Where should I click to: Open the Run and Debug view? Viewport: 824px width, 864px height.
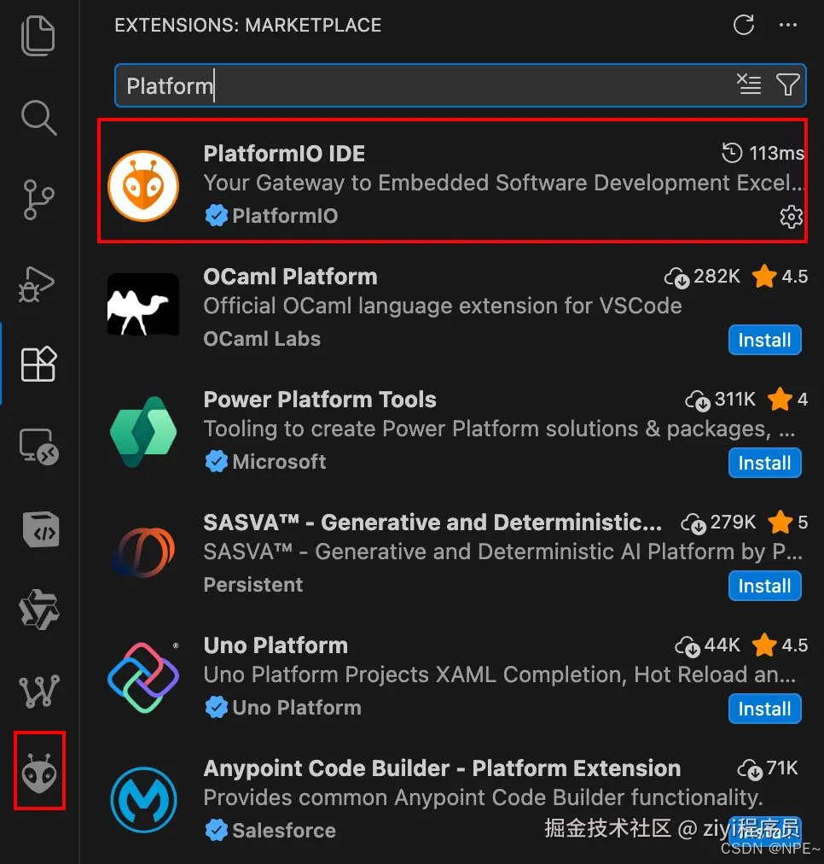tap(37, 283)
